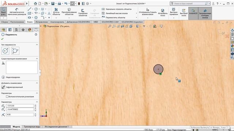Click the Rebuild traffic light icon
Image resolution: width=234 pixels, height=131 pixels.
coord(79,3)
